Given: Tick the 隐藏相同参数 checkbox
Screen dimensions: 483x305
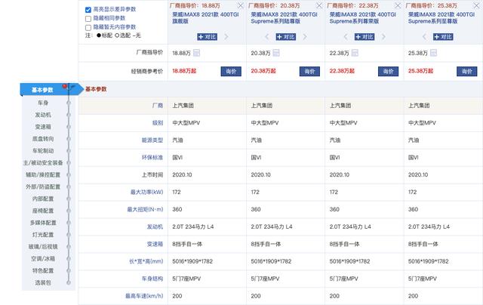Looking at the screenshot, I should click(x=88, y=19).
